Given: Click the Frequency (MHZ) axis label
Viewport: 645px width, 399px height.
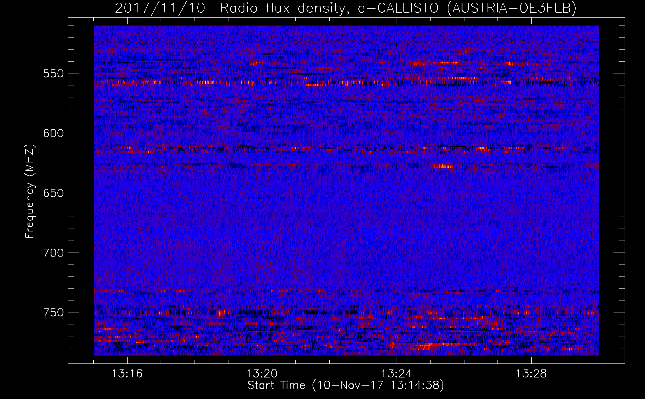Looking at the screenshot, I should [30, 192].
